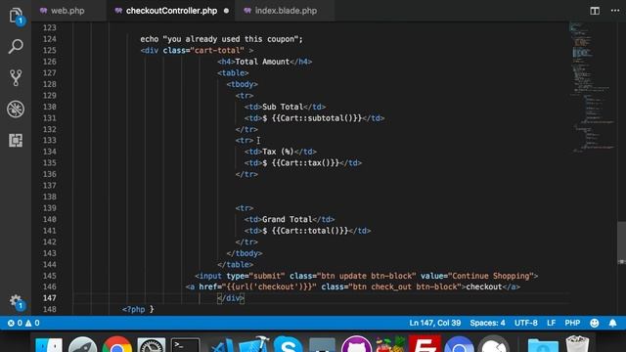This screenshot has height=352, width=626.
Task: Click "btn check_out btn-block" class string
Action: (x=405, y=286)
